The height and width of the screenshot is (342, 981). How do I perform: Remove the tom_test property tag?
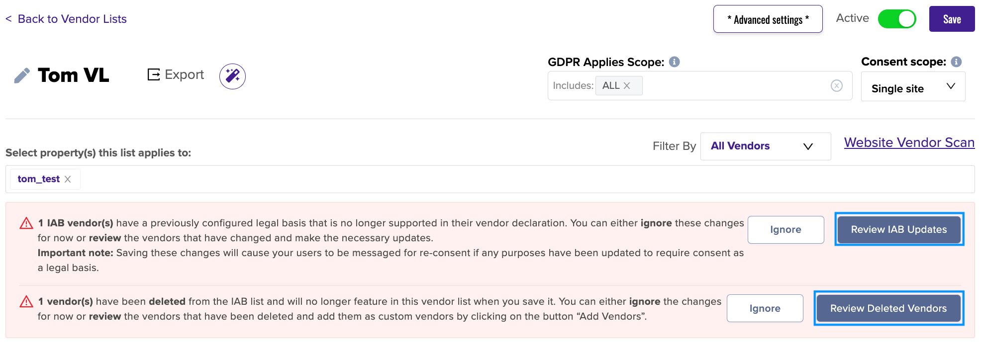click(x=68, y=179)
